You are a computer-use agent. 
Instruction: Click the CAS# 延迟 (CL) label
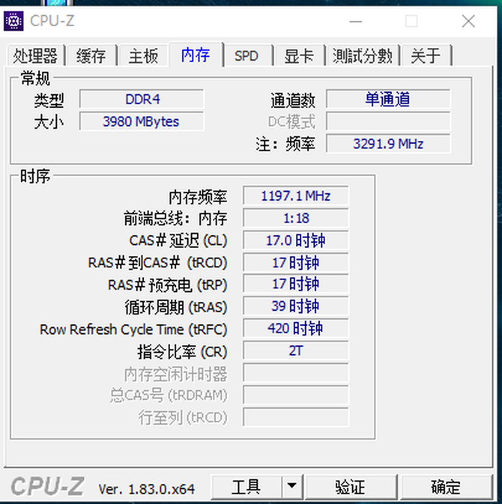click(x=178, y=240)
